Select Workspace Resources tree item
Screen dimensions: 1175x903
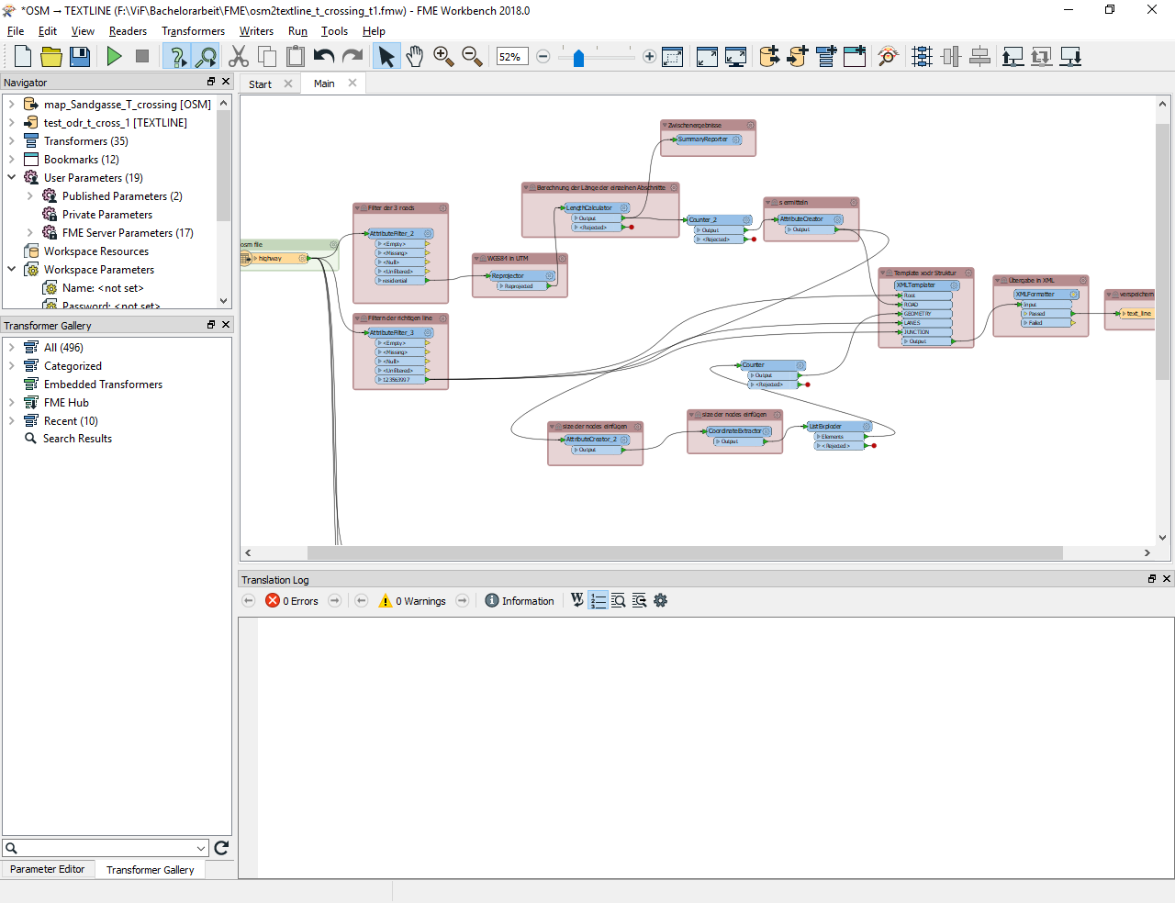point(96,251)
